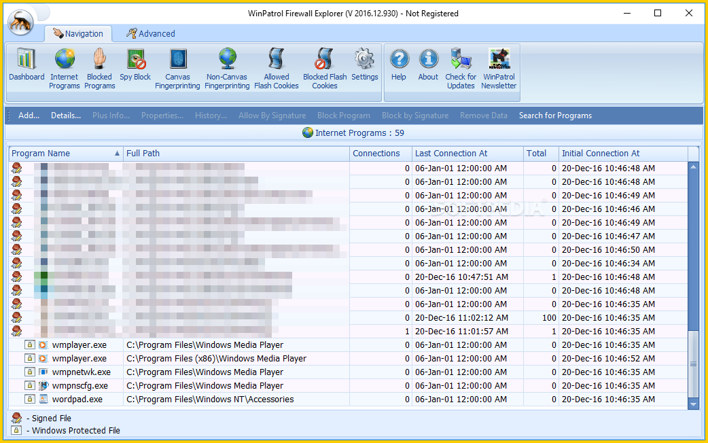Click signed-file icon in row with Total 100
Viewport: 708px width, 443px height.
point(17,317)
